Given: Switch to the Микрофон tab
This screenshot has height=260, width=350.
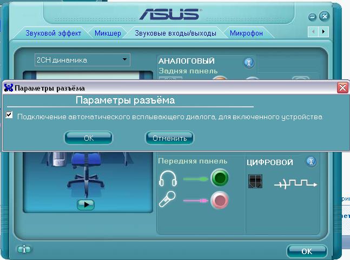Looking at the screenshot, I should tap(246, 33).
